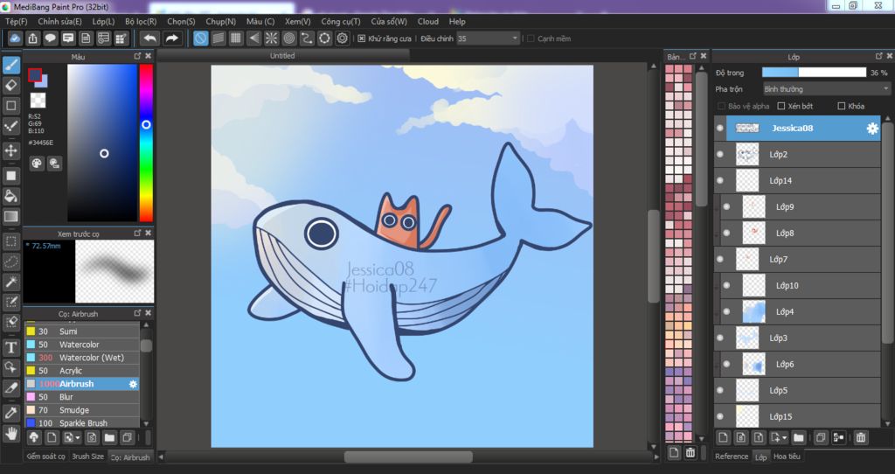The image size is (895, 474).
Task: Enable the concentric circle snap guide
Action: click(x=288, y=38)
